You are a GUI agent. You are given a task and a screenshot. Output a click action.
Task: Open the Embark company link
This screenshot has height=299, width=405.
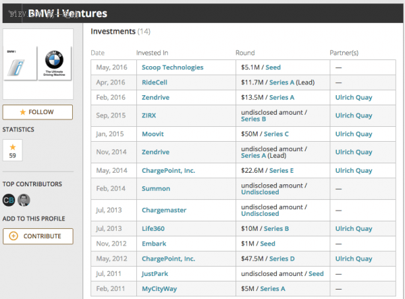(x=154, y=244)
